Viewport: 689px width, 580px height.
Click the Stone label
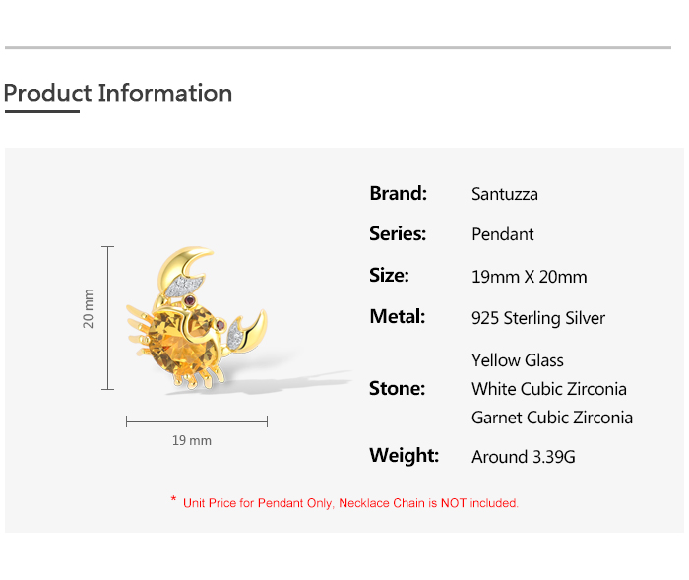tap(397, 388)
